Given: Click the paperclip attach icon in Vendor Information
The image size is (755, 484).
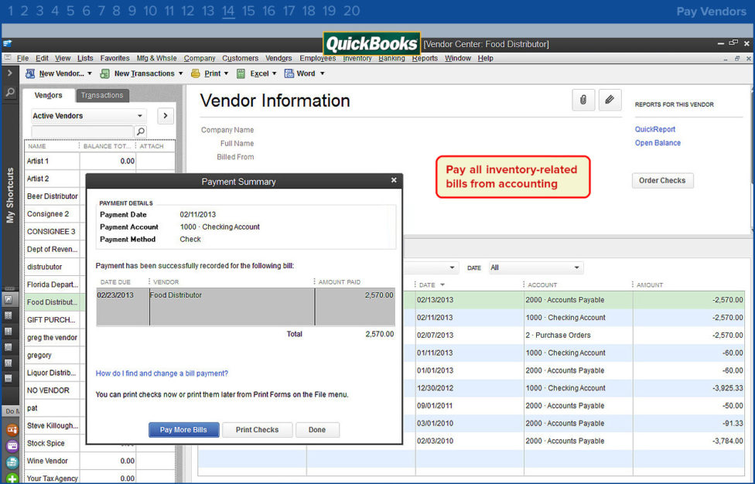Looking at the screenshot, I should point(583,100).
